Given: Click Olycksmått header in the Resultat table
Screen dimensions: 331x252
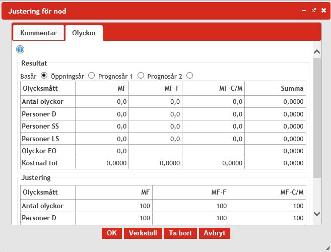Looking at the screenshot, I should click(x=48, y=88).
